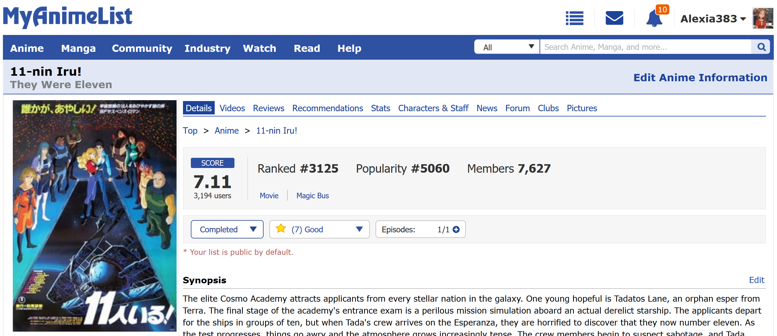Click the 3,194 users text
The height and width of the screenshot is (336, 777).
click(212, 196)
